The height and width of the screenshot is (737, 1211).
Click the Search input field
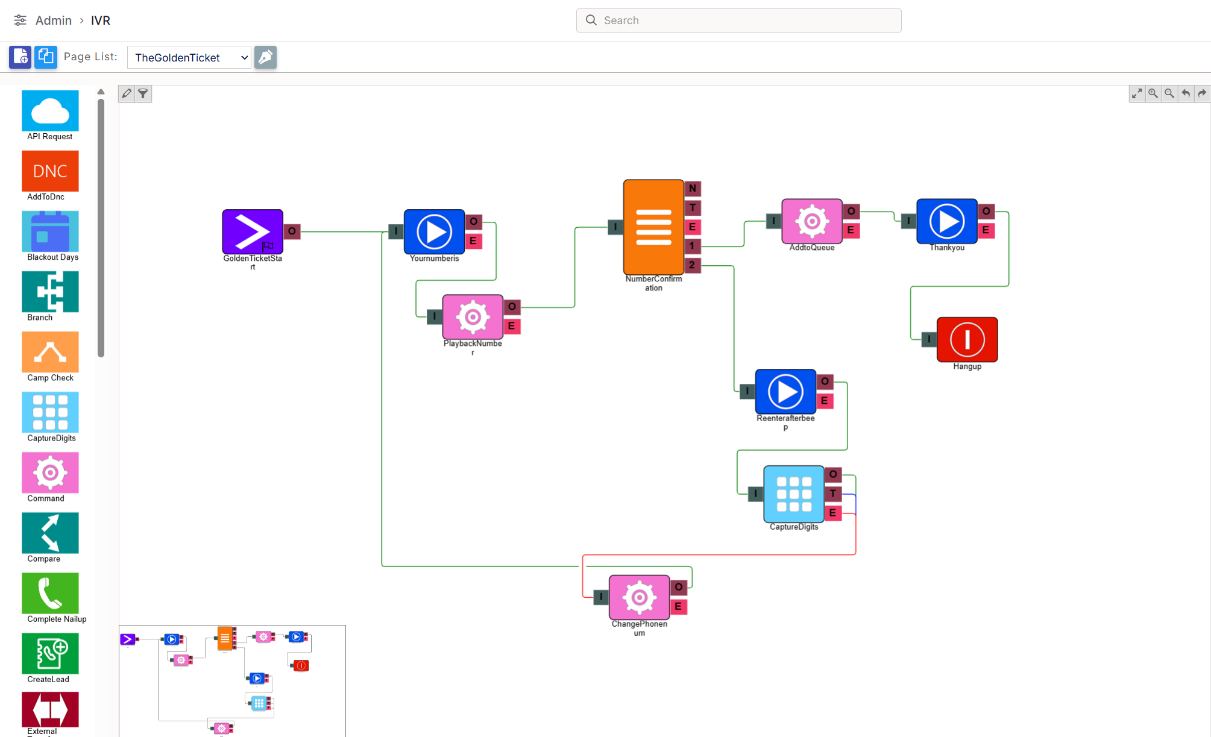tap(738, 20)
